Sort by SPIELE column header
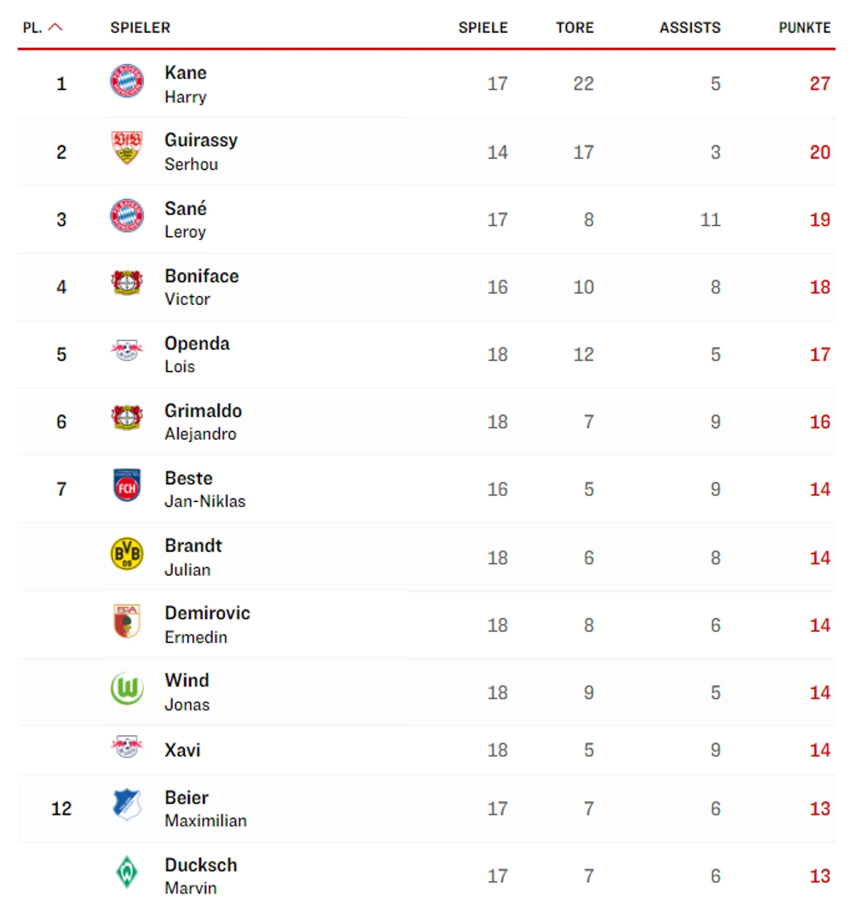The width and height of the screenshot is (864, 902). tap(483, 28)
